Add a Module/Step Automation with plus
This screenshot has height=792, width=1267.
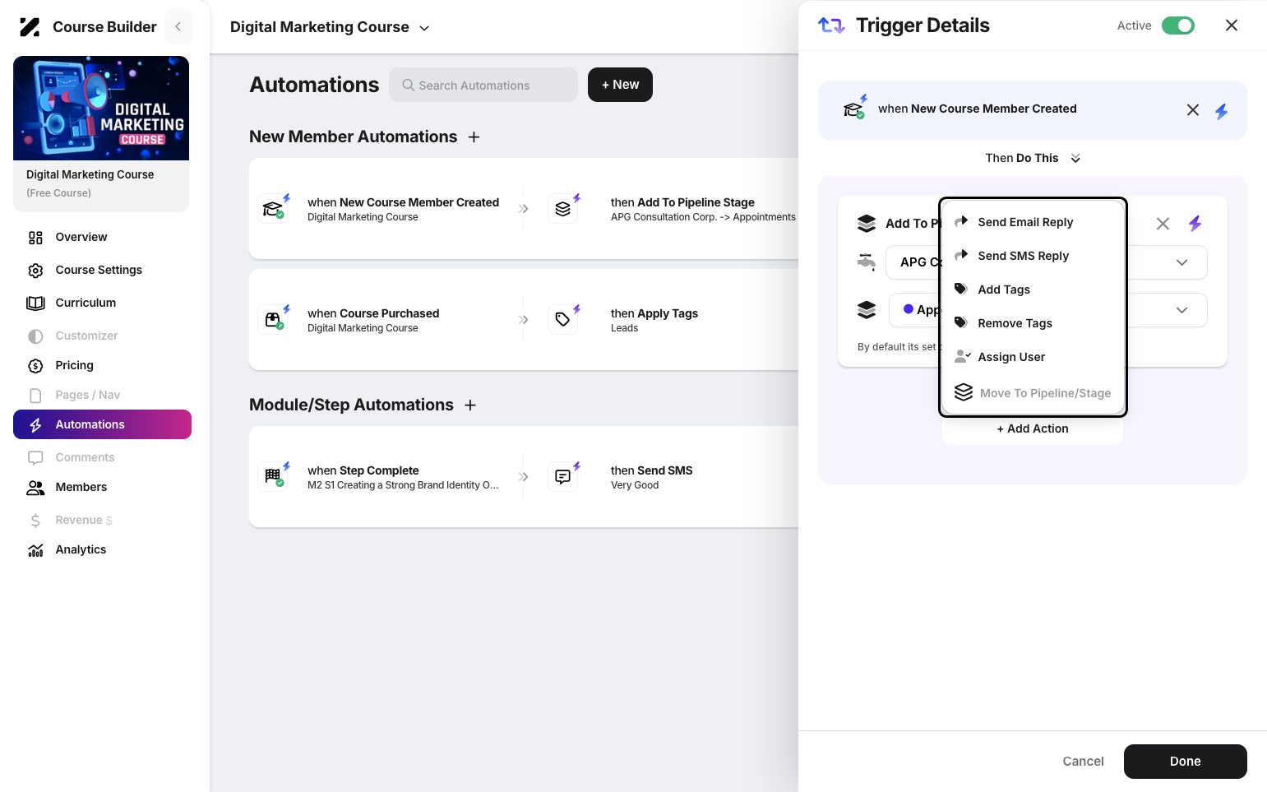pyautogui.click(x=470, y=405)
